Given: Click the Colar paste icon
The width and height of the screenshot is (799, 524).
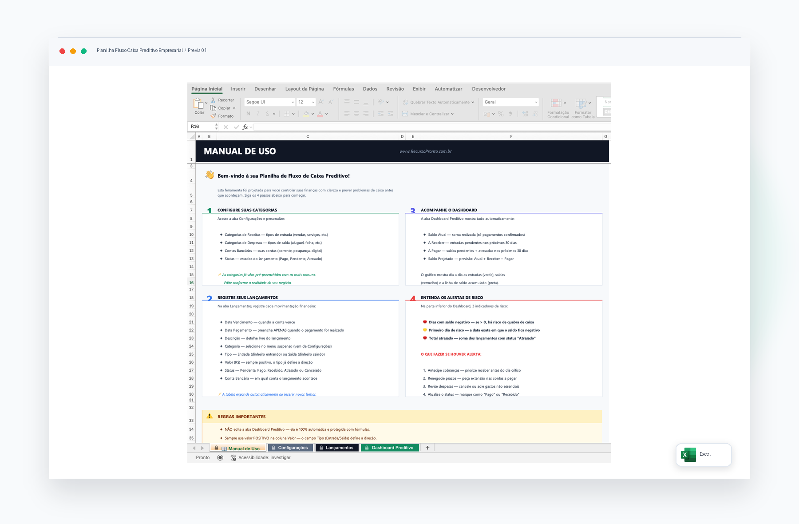Looking at the screenshot, I should pos(198,103).
